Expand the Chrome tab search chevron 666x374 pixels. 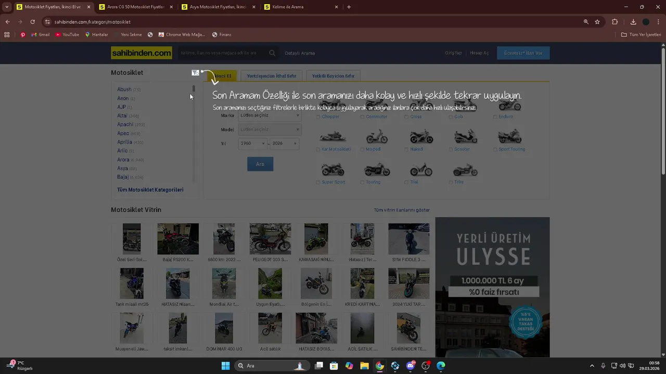click(7, 7)
